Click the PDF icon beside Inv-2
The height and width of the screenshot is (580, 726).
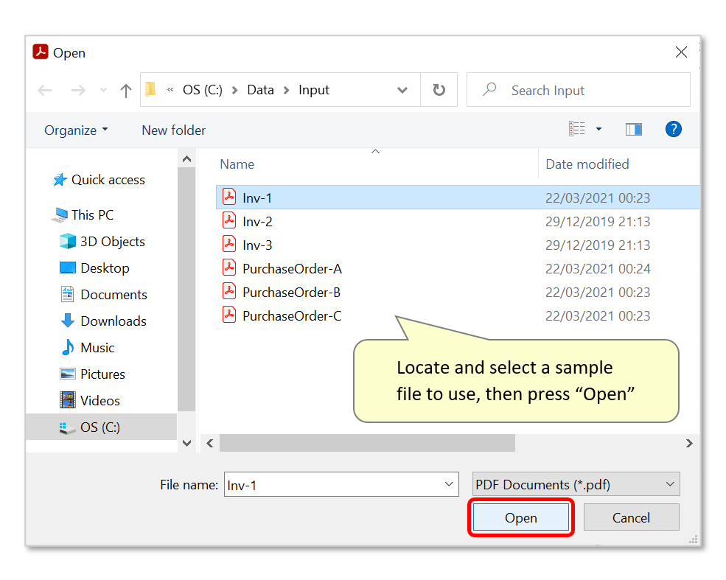(229, 220)
